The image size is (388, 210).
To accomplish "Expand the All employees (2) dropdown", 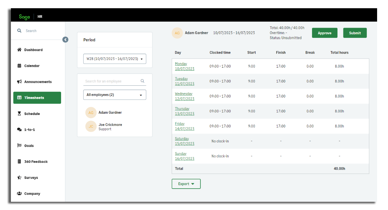I will (115, 95).
